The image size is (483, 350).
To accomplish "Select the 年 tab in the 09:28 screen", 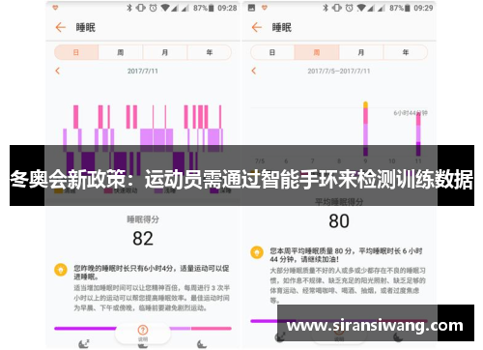I will (x=210, y=52).
